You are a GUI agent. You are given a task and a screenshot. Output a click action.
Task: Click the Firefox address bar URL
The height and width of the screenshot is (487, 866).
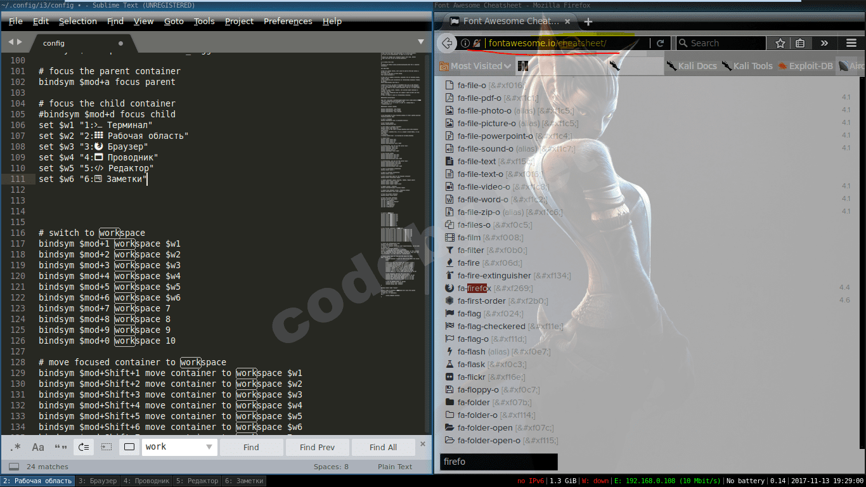point(547,43)
